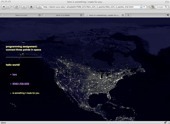Open a new tab with the plus button
Image resolution: width=170 pixels, height=124 pixels.
tap(128, 15)
